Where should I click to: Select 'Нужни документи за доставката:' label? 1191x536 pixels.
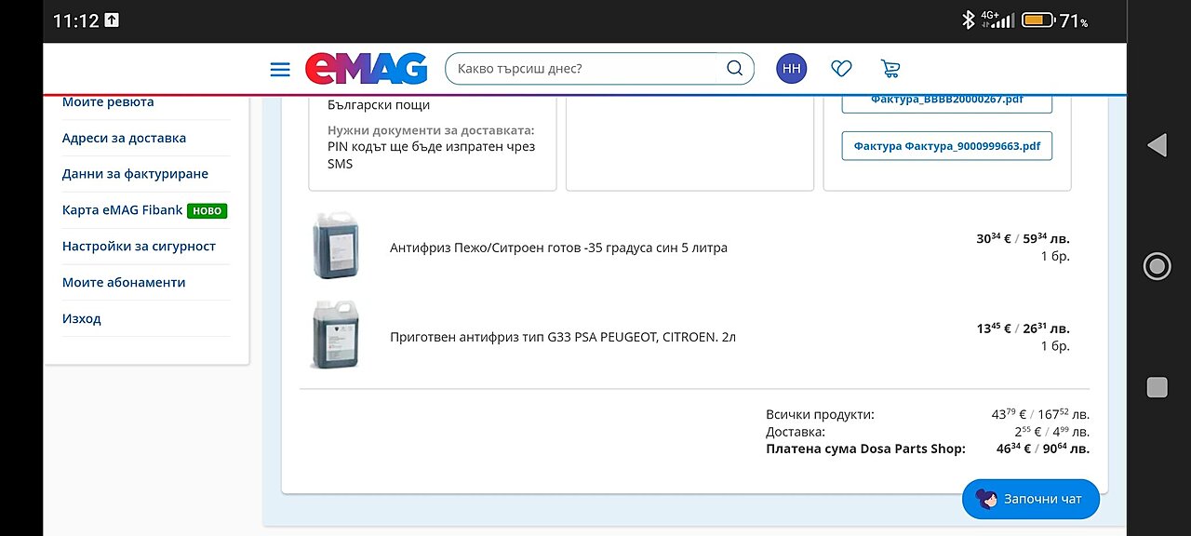click(431, 130)
